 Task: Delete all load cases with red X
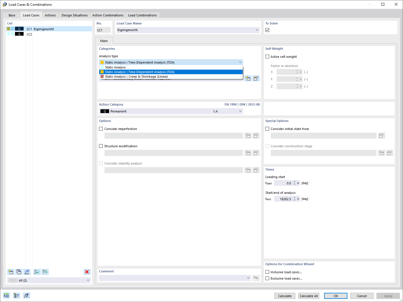[87, 272]
